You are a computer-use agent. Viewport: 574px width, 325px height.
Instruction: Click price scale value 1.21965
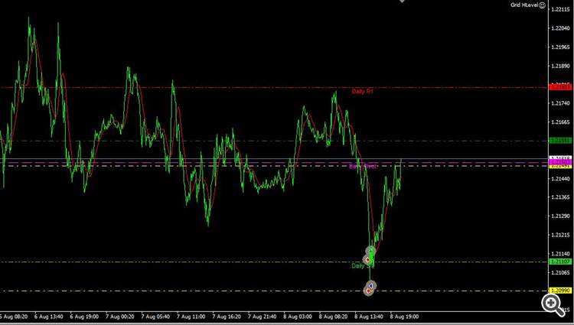tap(560, 47)
